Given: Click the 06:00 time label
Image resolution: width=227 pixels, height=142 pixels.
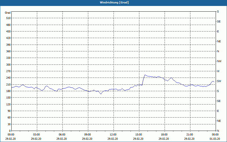Looking at the screenshot, I should click(62, 135).
